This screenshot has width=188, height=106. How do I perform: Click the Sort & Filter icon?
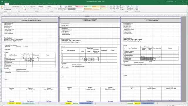click(x=128, y=7)
